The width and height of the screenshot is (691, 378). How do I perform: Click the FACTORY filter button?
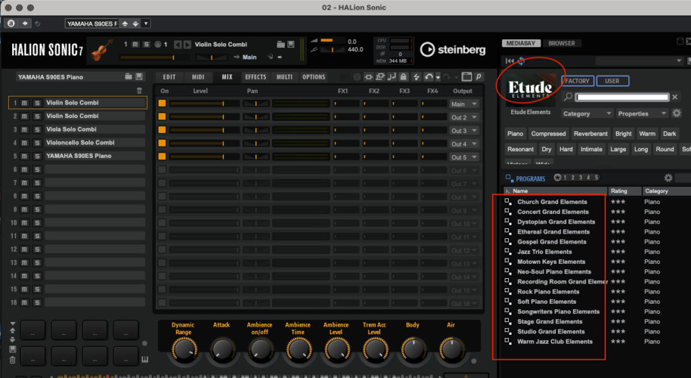tap(577, 81)
